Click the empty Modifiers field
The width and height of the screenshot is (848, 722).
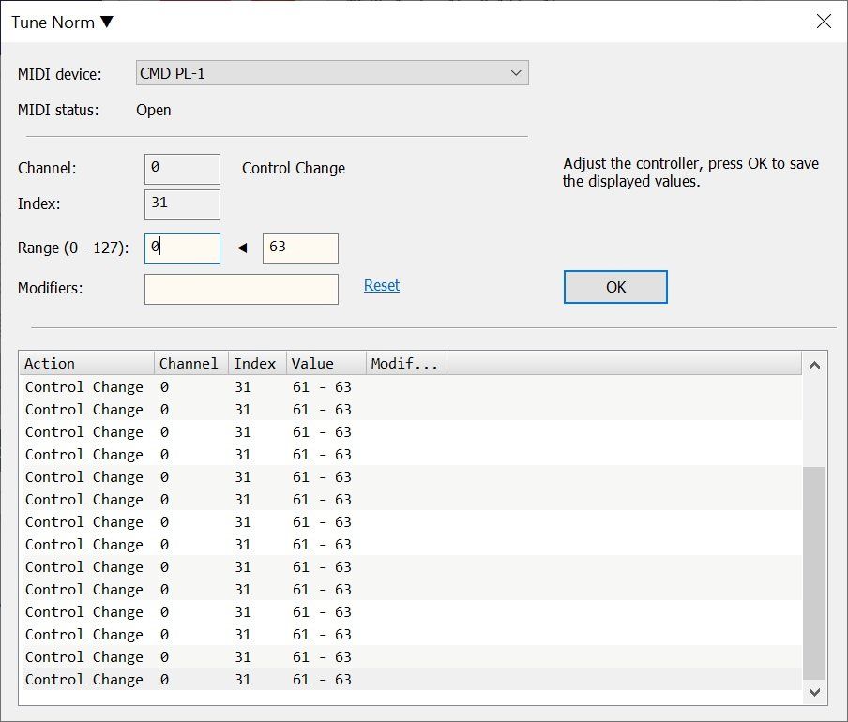pyautogui.click(x=241, y=289)
